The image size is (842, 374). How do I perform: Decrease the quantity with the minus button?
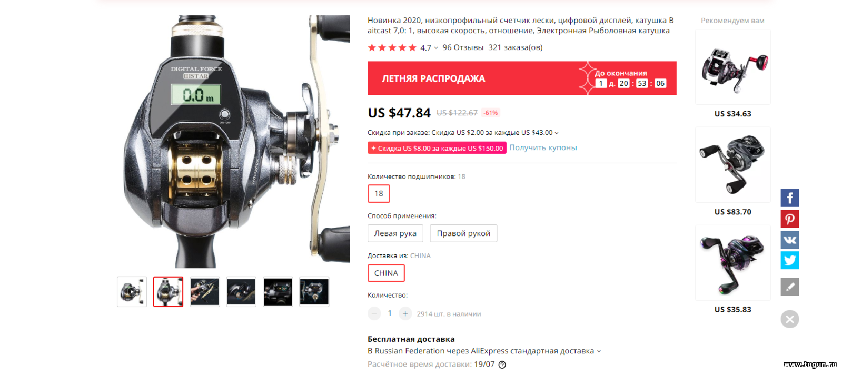click(374, 314)
